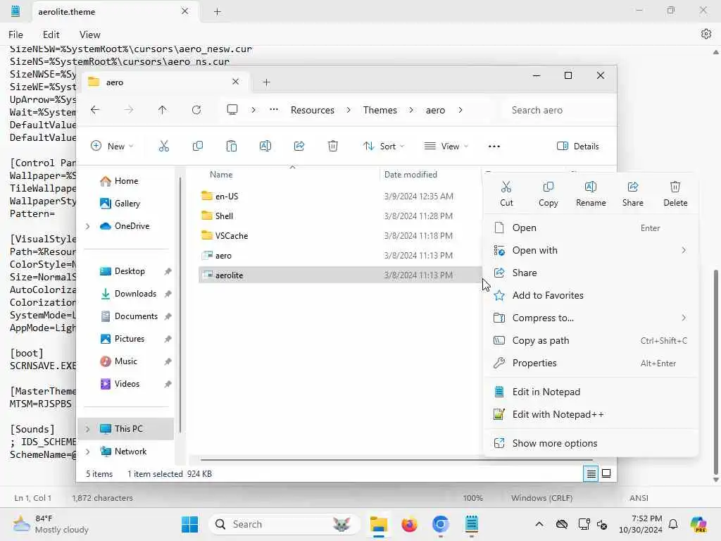This screenshot has height=541, width=721.
Task: Choose Edit in Notepad
Action: (591, 392)
